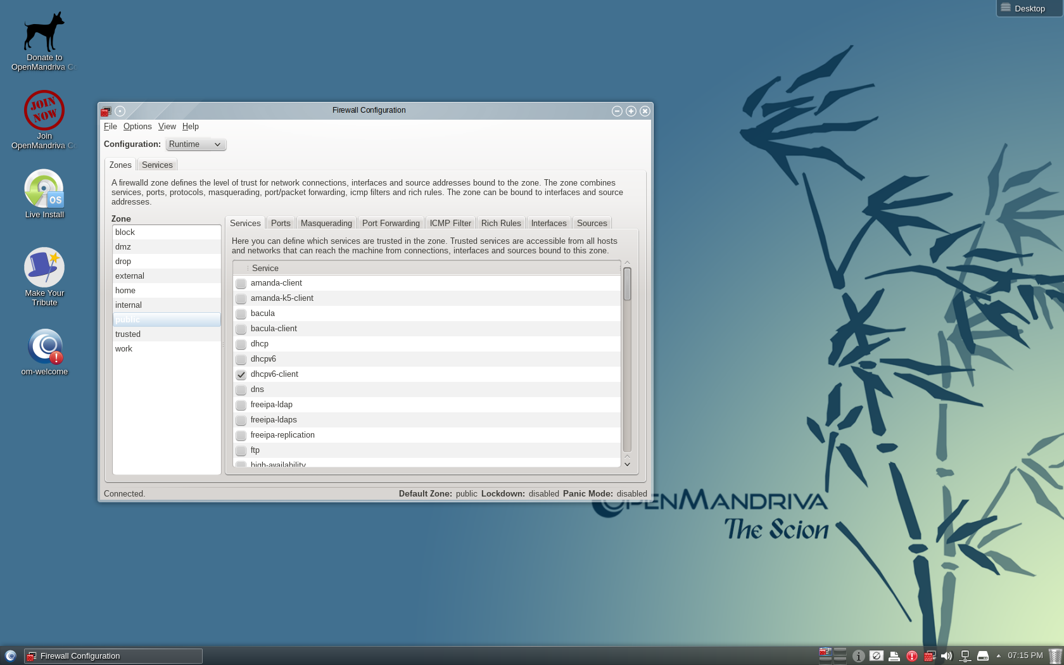1064x665 pixels.
Task: Open the ICMP Filter tab
Action: click(x=450, y=223)
